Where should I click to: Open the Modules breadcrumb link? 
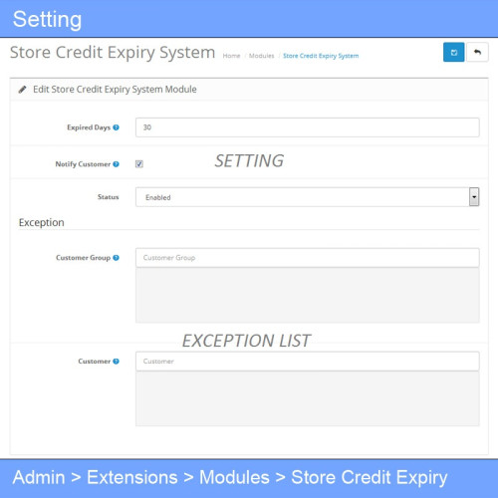pos(262,56)
